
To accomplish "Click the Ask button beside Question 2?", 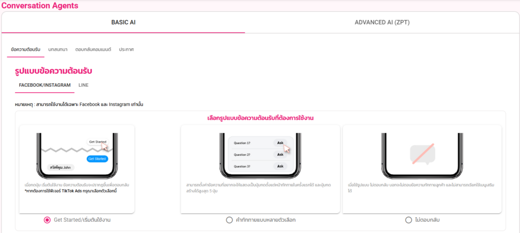I will coord(279,154).
